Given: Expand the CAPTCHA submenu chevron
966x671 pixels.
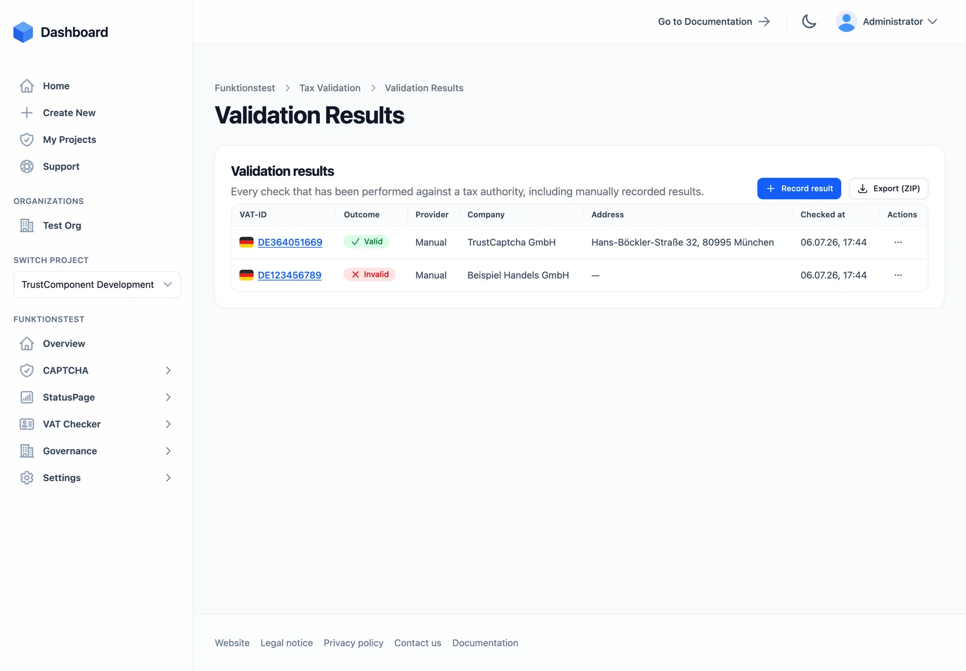Looking at the screenshot, I should [x=169, y=370].
